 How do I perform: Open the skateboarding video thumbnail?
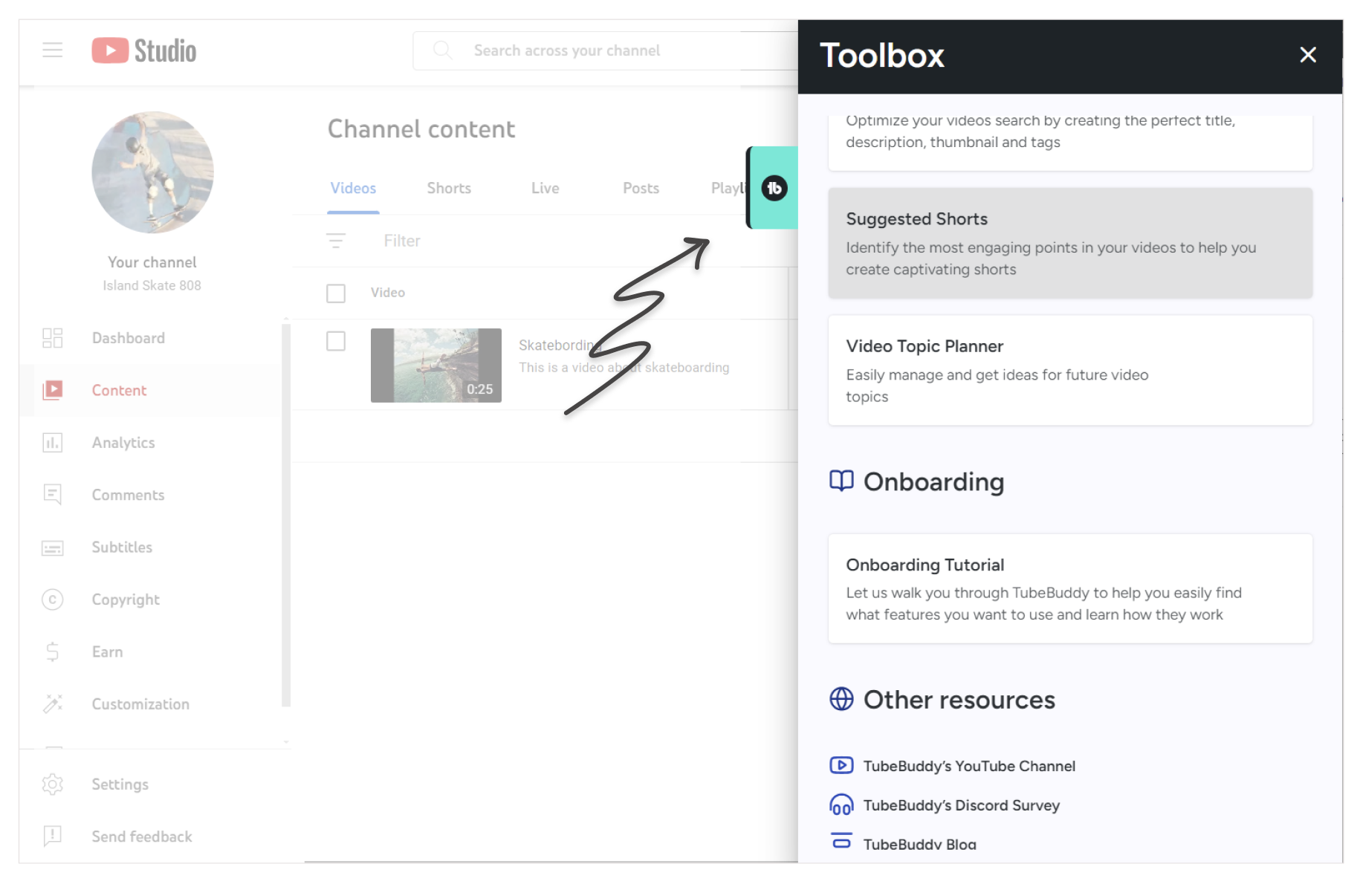tap(435, 365)
